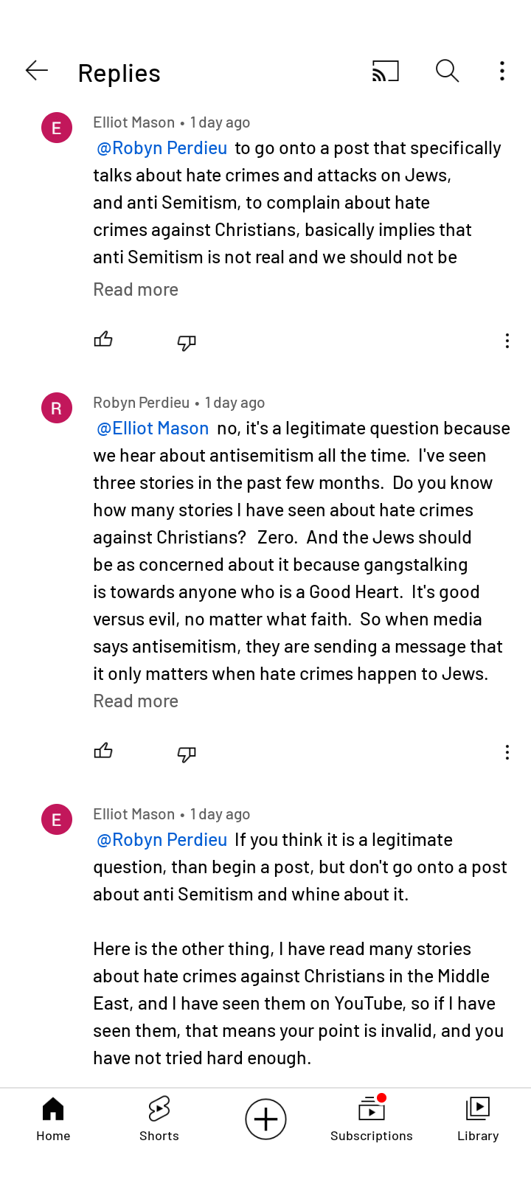Viewport: 531px width, 1180px height.
Task: Tap the cast to screen icon
Action: click(x=385, y=71)
